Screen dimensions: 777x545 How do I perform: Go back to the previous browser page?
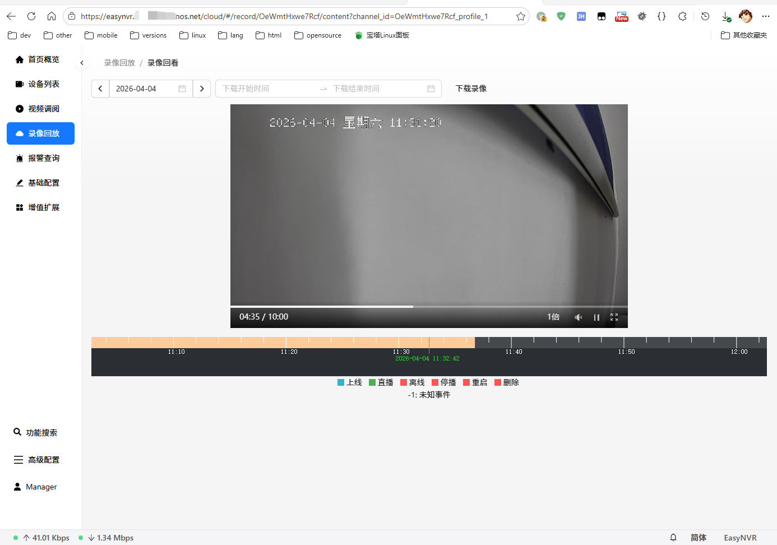click(11, 16)
